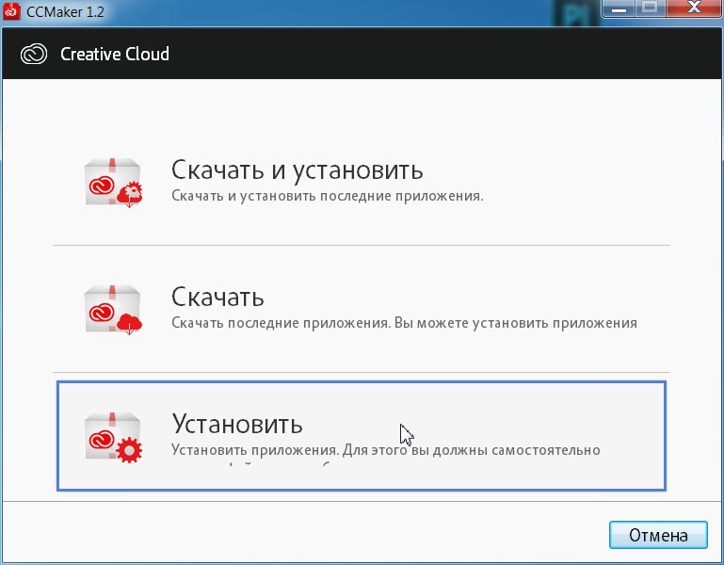Choose the 'Скачать' option heading
The image size is (724, 565).
pyautogui.click(x=217, y=297)
